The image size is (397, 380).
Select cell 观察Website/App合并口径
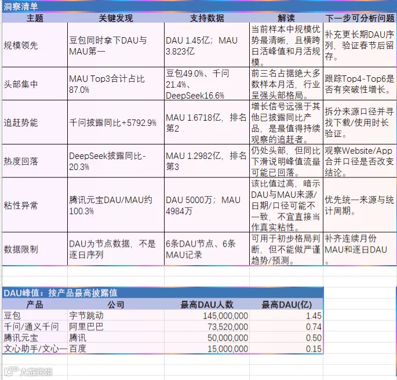(360, 161)
